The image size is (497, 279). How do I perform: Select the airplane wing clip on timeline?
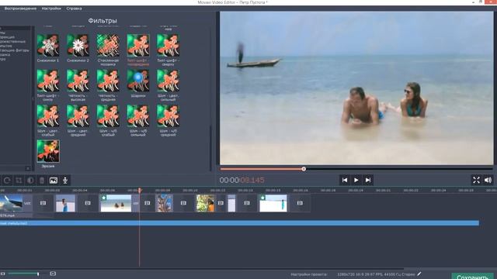click(12, 203)
